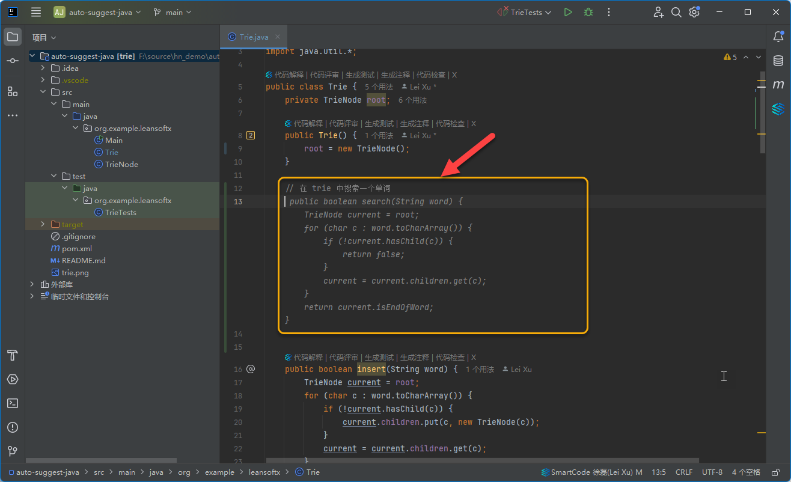The width and height of the screenshot is (791, 482).
Task: Click 生成测试 above the Trie constructor
Action: 379,123
